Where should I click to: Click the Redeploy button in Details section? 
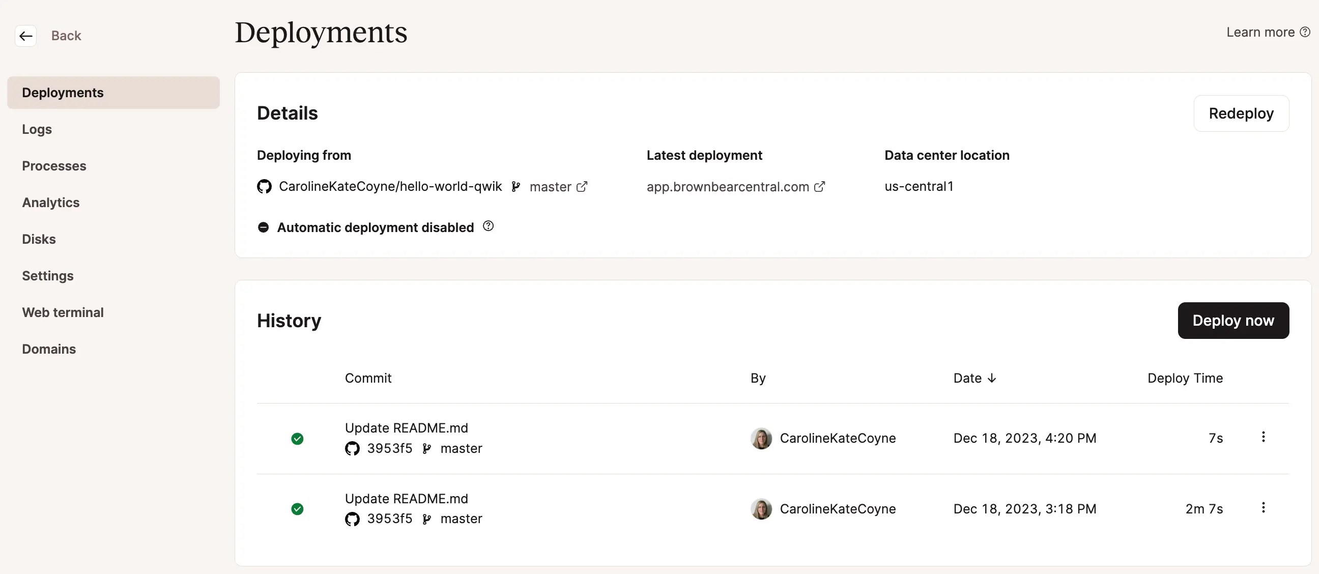(x=1241, y=113)
